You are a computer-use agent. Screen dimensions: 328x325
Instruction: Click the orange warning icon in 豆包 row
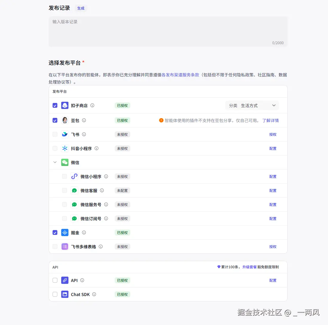pyautogui.click(x=161, y=120)
